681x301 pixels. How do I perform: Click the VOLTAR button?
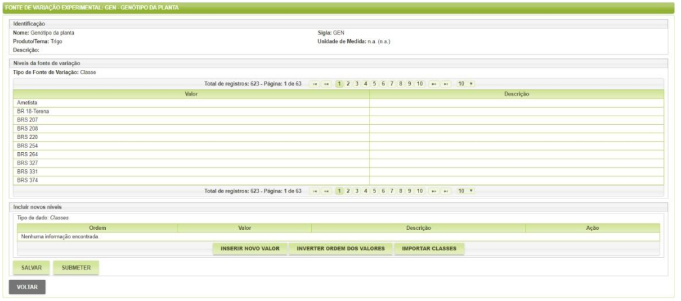click(x=27, y=287)
